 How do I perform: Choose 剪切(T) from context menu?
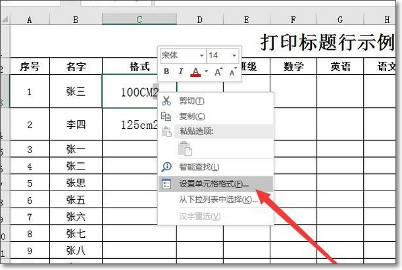tap(191, 101)
